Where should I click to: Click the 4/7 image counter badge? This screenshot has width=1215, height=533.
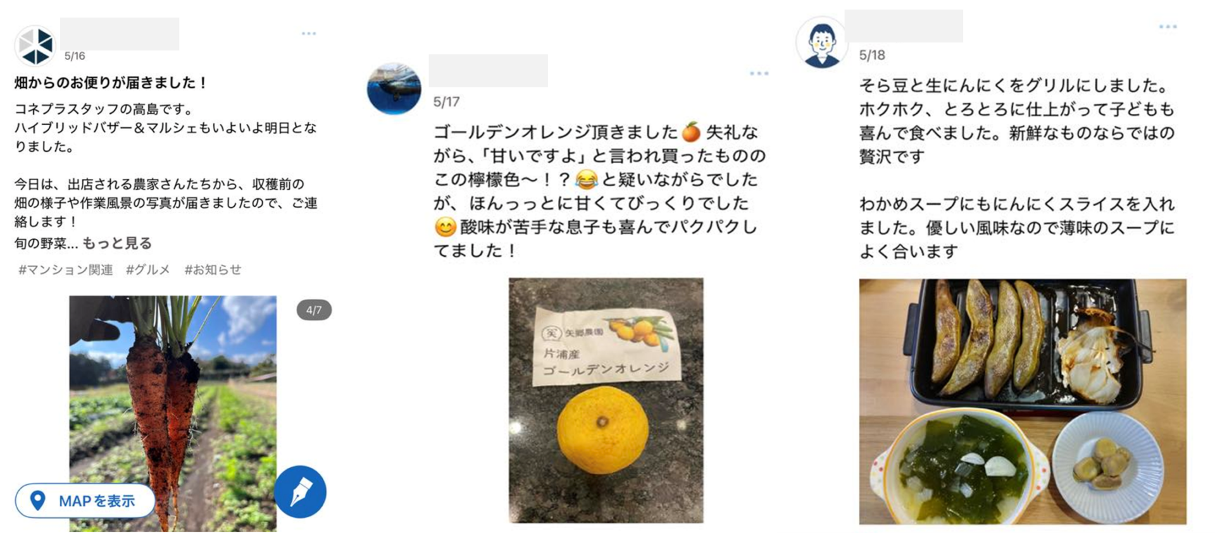coord(314,310)
